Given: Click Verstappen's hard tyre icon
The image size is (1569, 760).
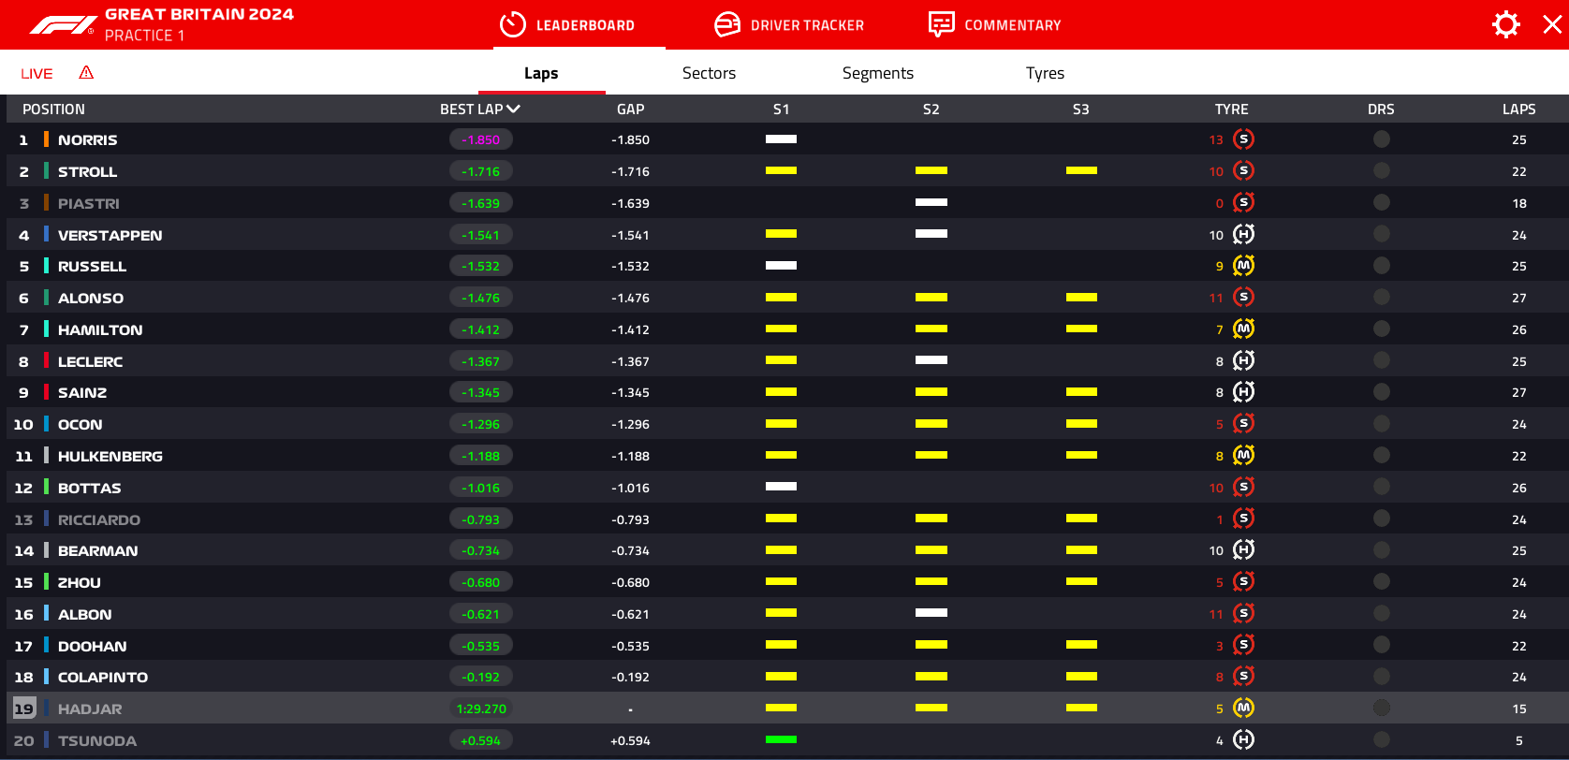Looking at the screenshot, I should [x=1243, y=235].
